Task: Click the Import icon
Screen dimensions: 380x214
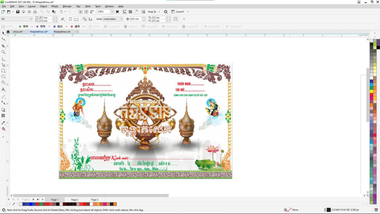Action: (x=81, y=12)
